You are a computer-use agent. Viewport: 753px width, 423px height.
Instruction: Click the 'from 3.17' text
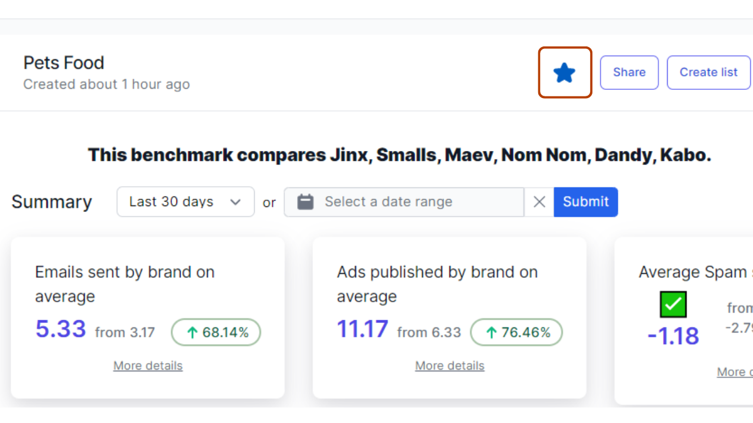(125, 333)
